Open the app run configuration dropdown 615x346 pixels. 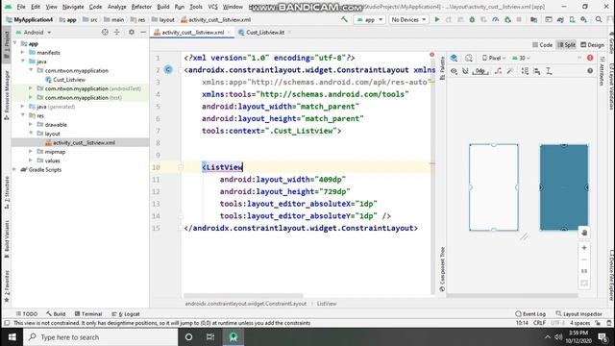(x=369, y=19)
